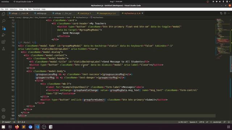This screenshot has width=232, height=130.
Task: Click line number 86 in the gutter
Action: coord(13,71)
